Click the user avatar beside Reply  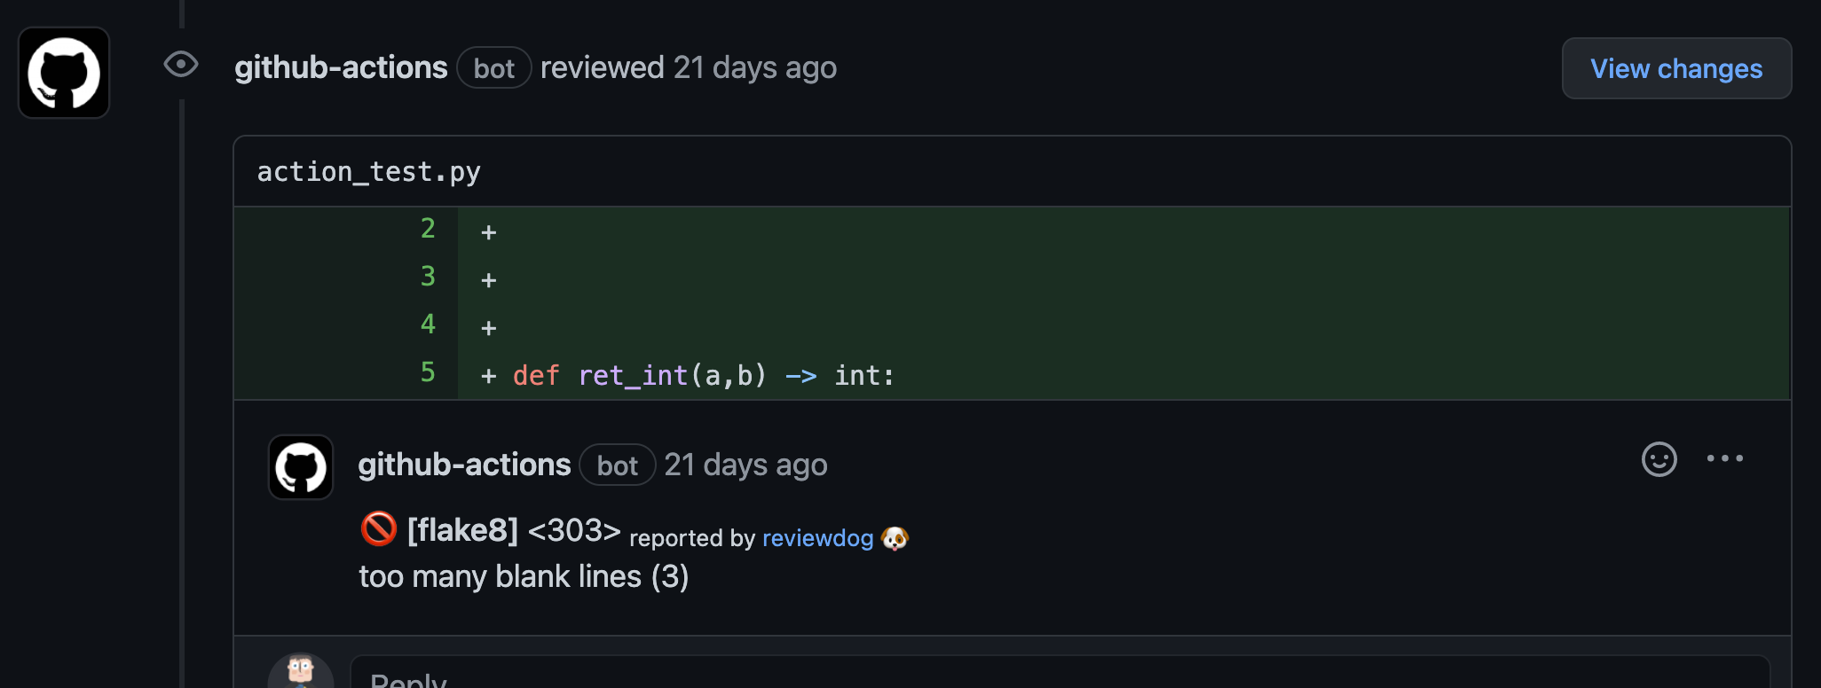point(301,672)
